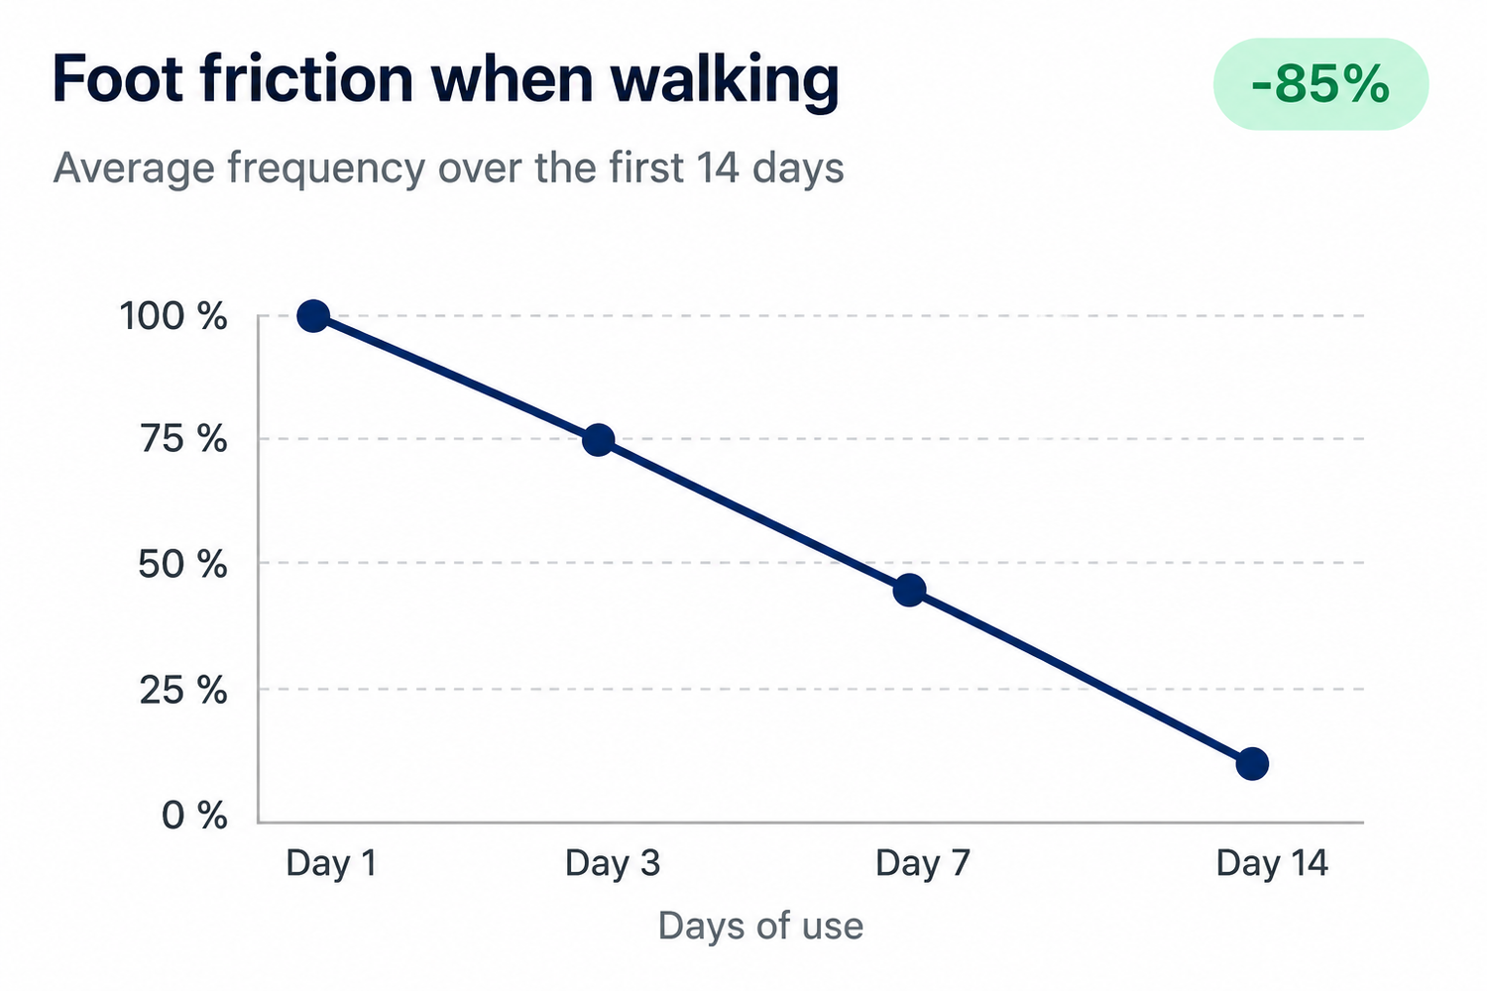Click the Average frequency subtitle text
The width and height of the screenshot is (1487, 991).
[x=448, y=167]
